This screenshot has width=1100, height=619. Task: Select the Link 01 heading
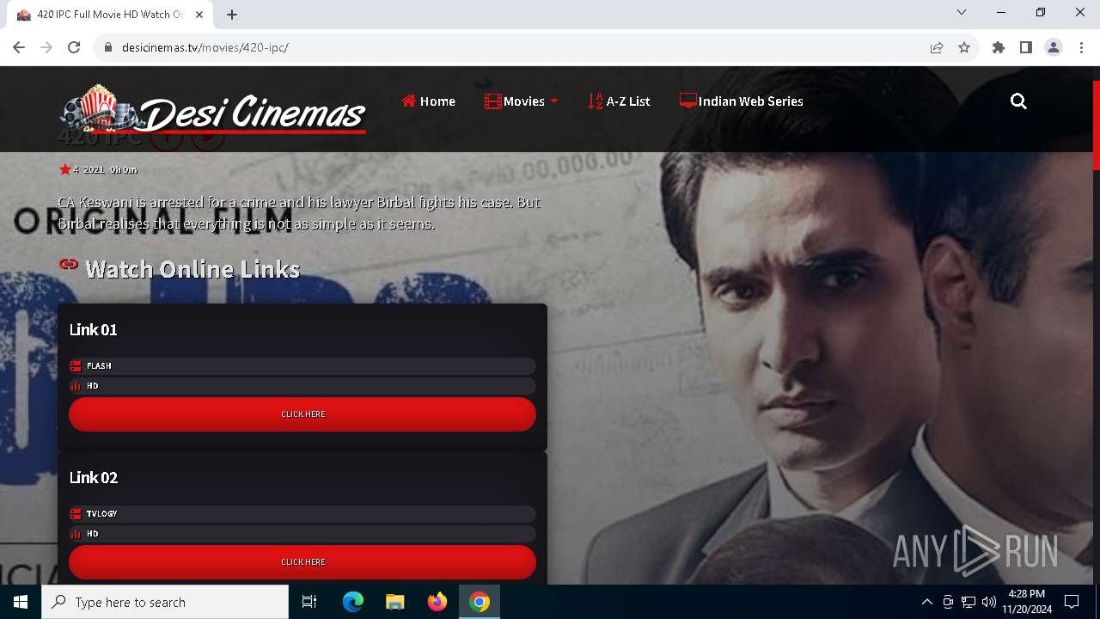(x=94, y=329)
